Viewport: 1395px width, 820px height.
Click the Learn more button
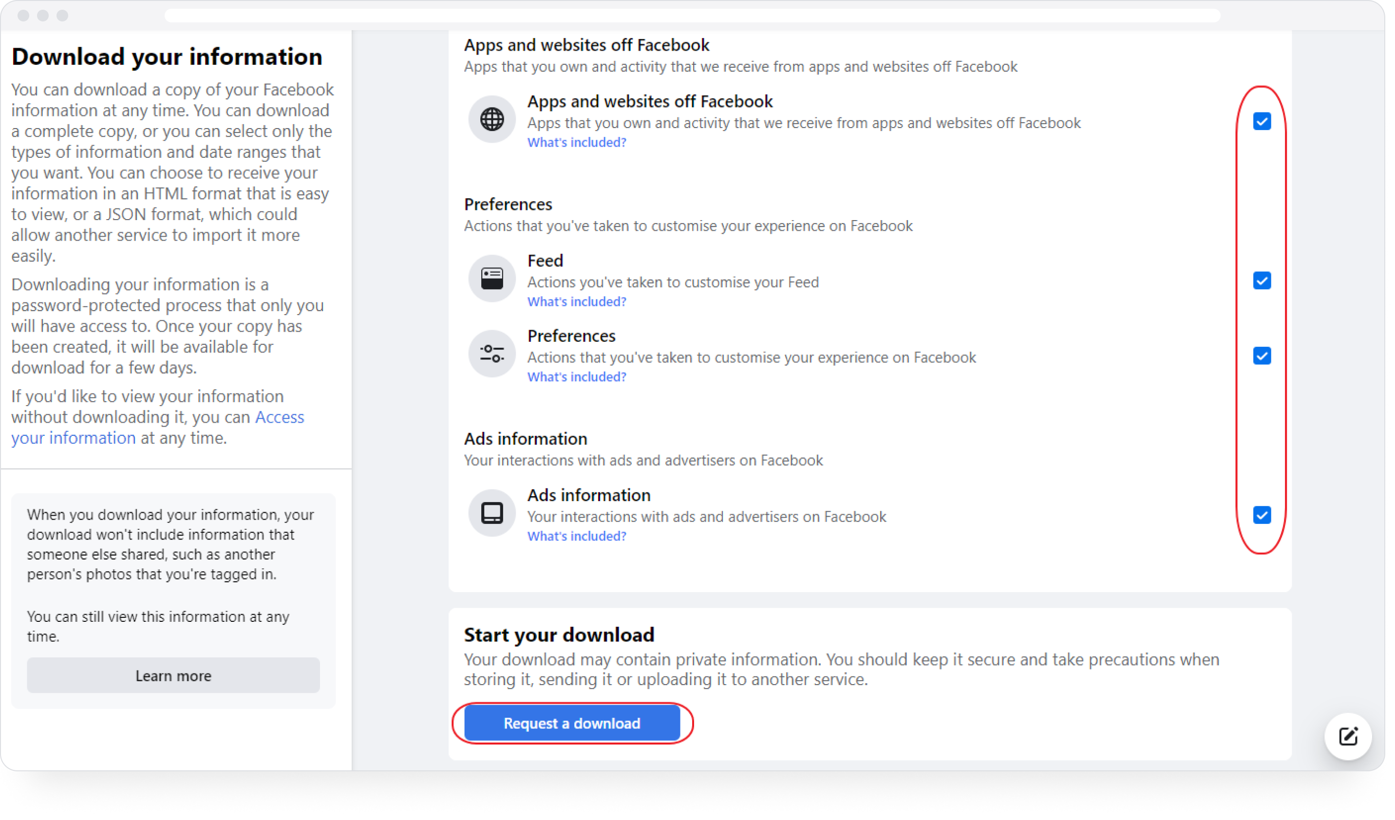pos(173,675)
